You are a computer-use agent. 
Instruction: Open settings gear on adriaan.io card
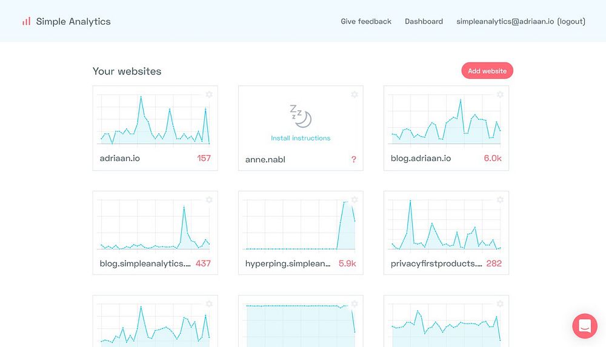tap(209, 94)
